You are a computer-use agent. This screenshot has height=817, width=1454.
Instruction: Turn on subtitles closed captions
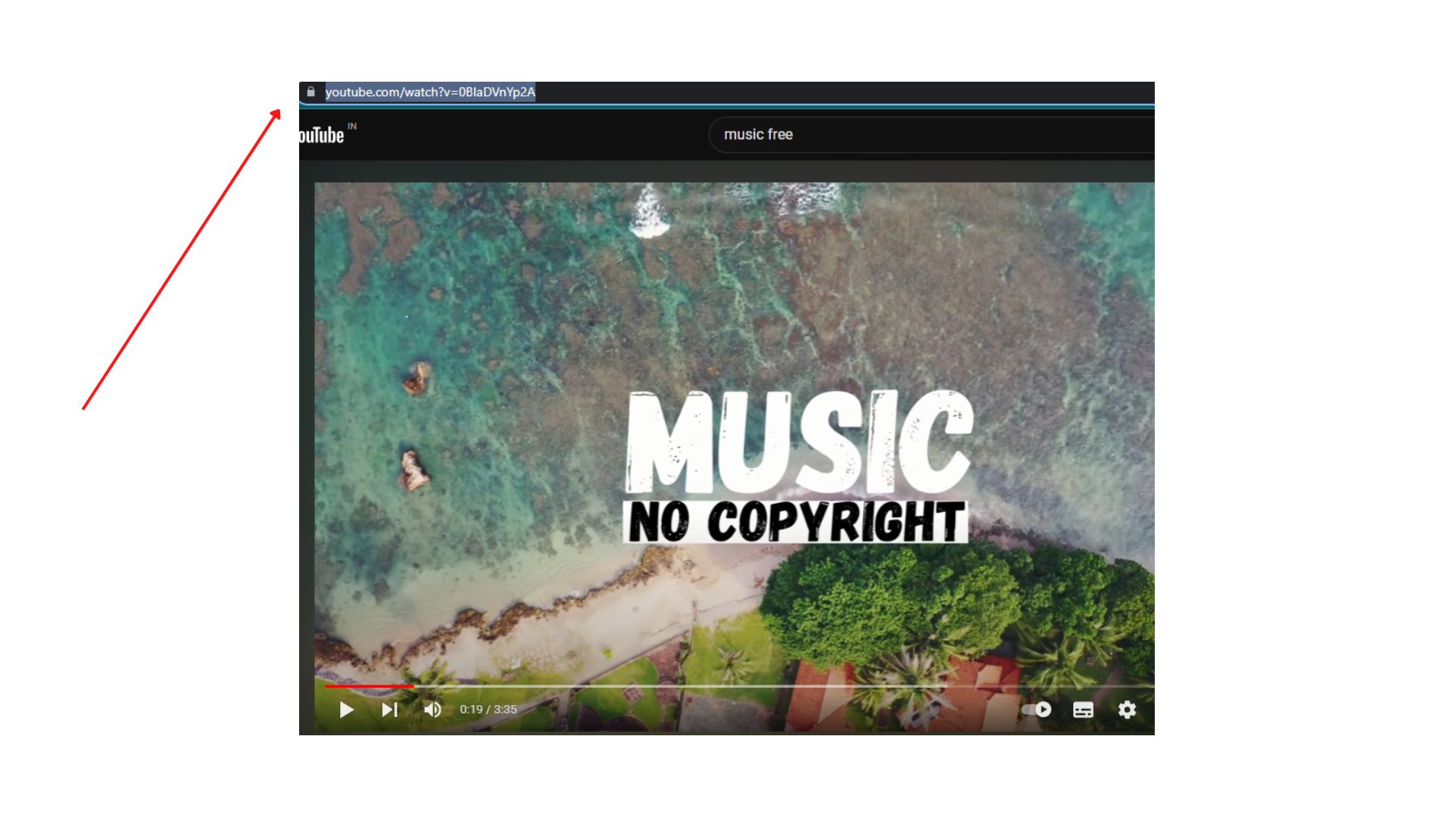[1083, 710]
